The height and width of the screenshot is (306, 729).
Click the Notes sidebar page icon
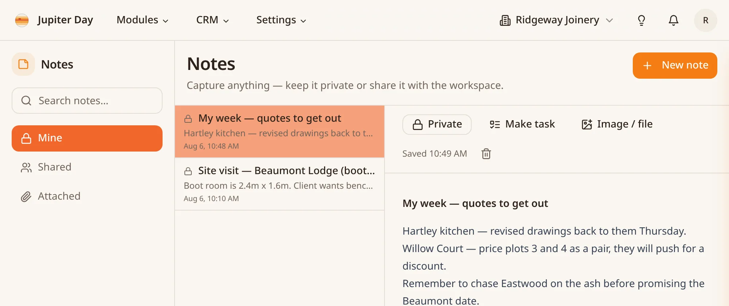coord(23,64)
